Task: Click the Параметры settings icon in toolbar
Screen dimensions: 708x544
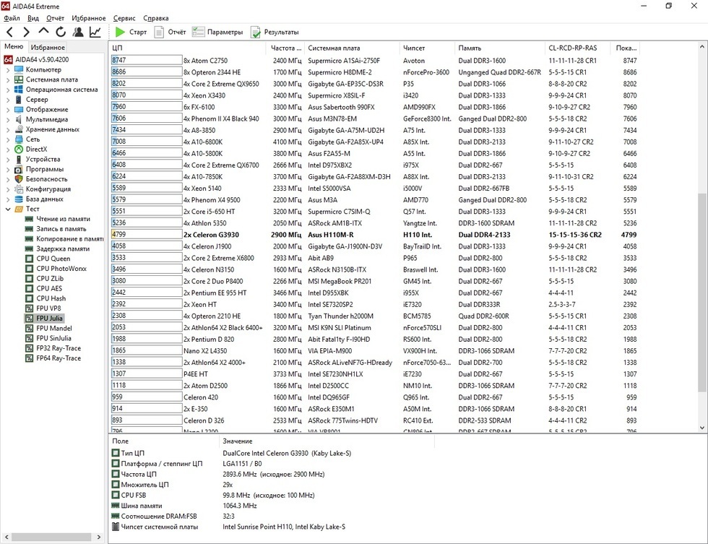Action: click(198, 32)
